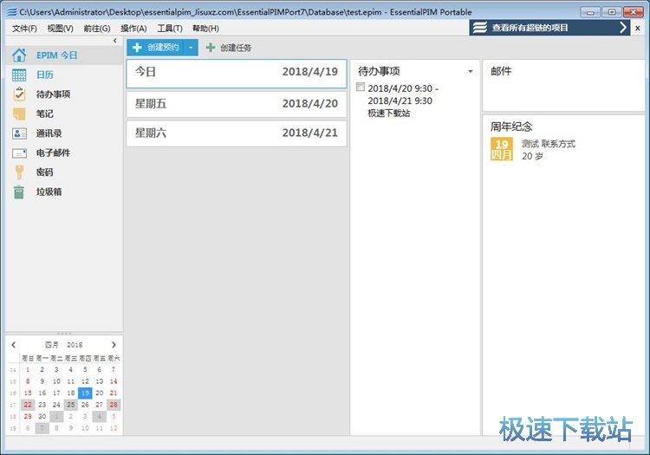Select the 星期六 2018/4/21 day card
The height and width of the screenshot is (455, 650).
coord(237,133)
